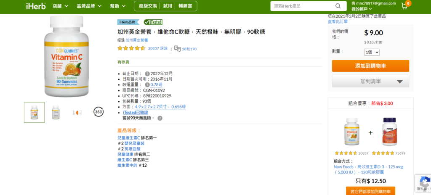The height and width of the screenshot is (195, 431).
Task: Open the 360 degree view icon
Action: point(98,112)
